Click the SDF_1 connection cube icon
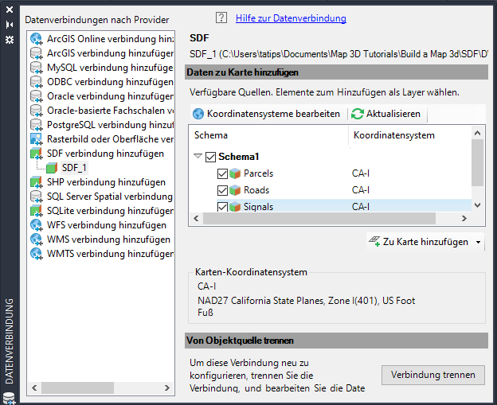Screen dimensions: 497x405 [52, 168]
